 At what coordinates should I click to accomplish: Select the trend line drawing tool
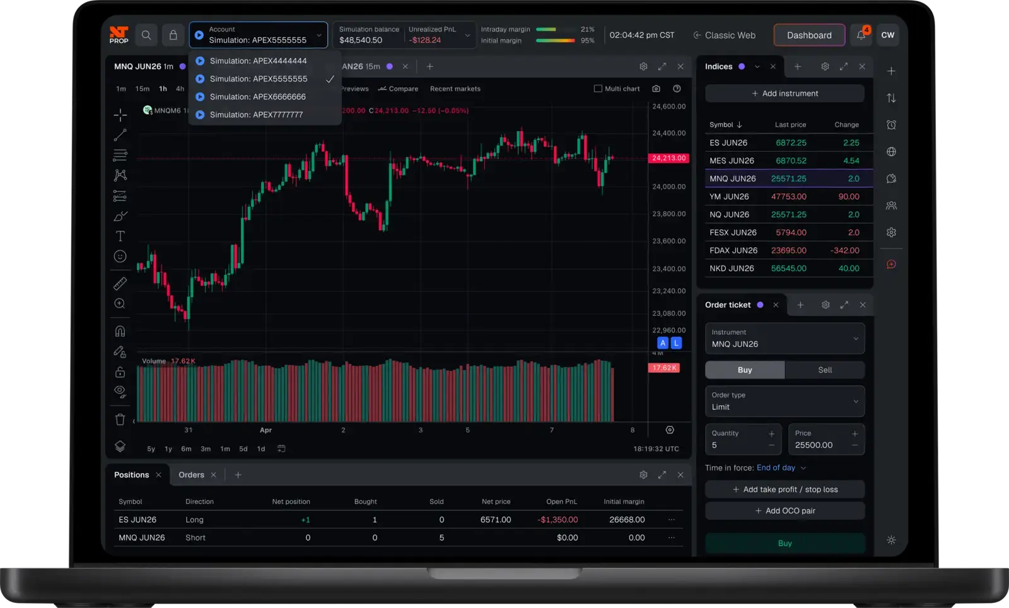coord(120,135)
